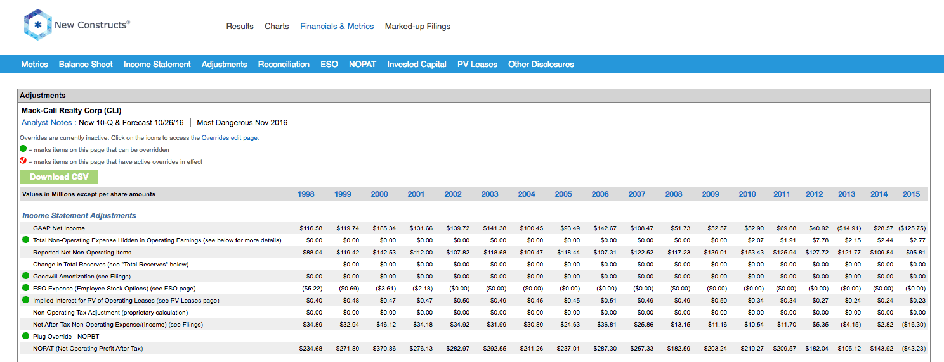
Task: Click green override dot beside ESO Expense
Action: click(x=25, y=288)
